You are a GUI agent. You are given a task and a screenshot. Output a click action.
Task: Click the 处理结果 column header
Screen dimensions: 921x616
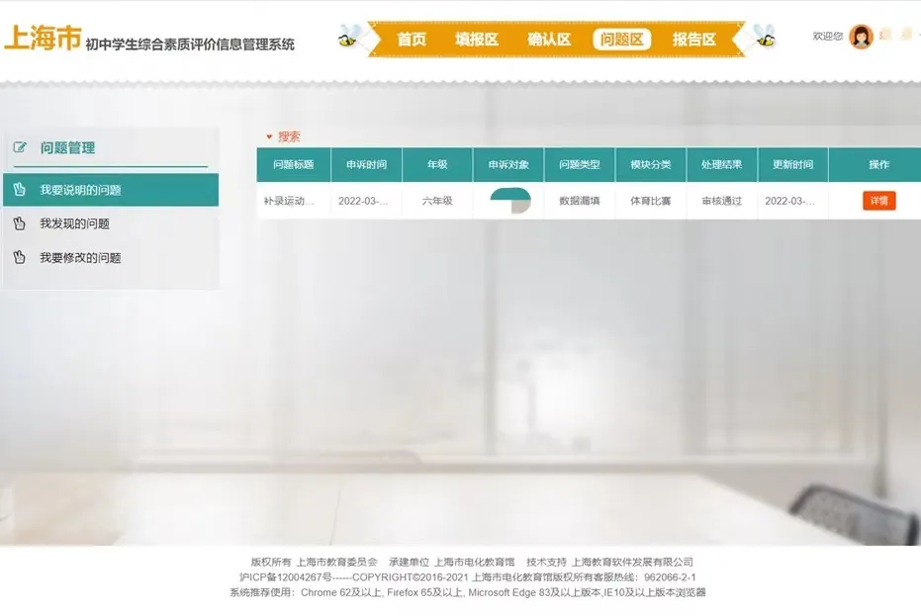pos(722,165)
